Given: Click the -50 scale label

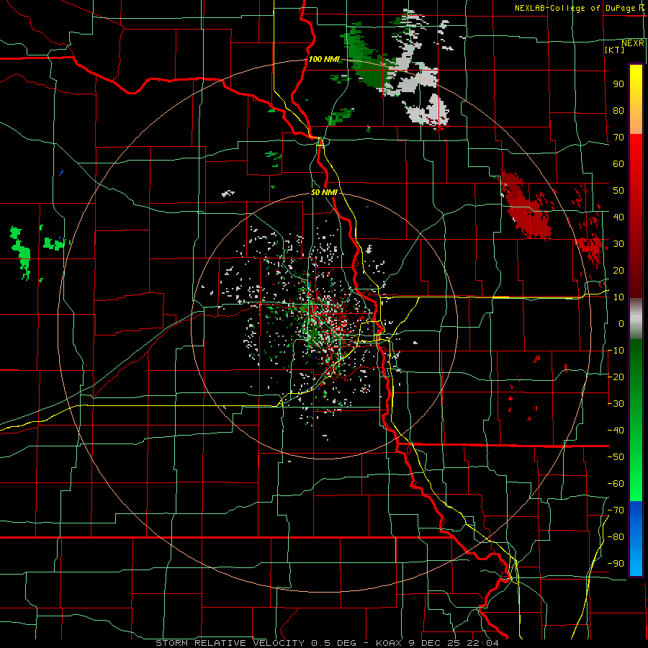Looking at the screenshot, I should coord(616,457).
